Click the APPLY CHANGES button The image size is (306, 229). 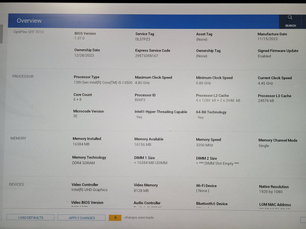(x=82, y=218)
